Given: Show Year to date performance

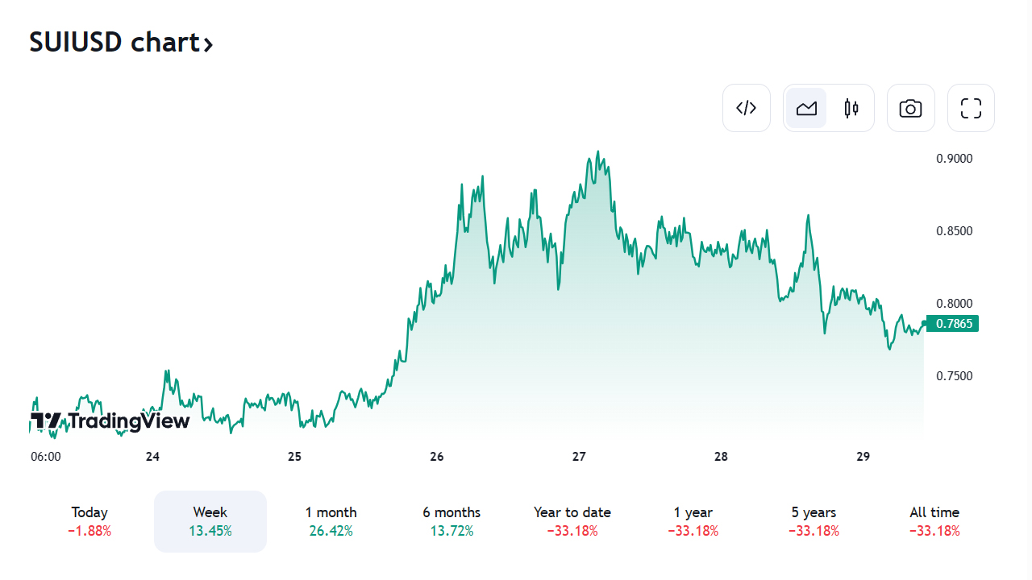Looking at the screenshot, I should tap(572, 521).
